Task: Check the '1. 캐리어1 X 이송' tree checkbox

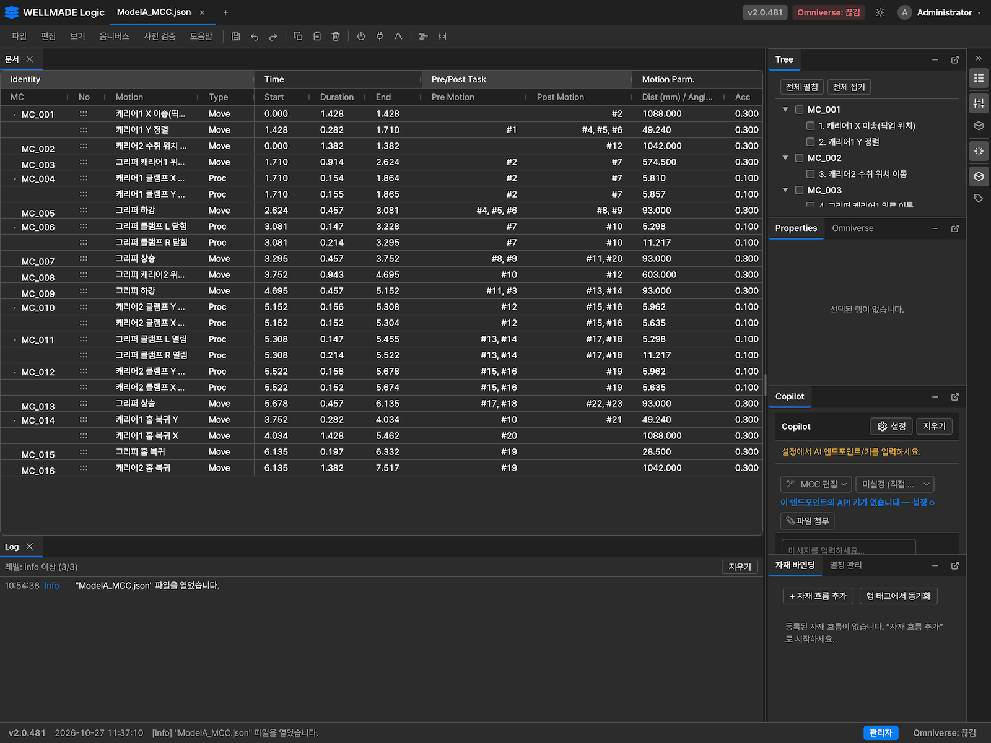Action: [x=810, y=126]
